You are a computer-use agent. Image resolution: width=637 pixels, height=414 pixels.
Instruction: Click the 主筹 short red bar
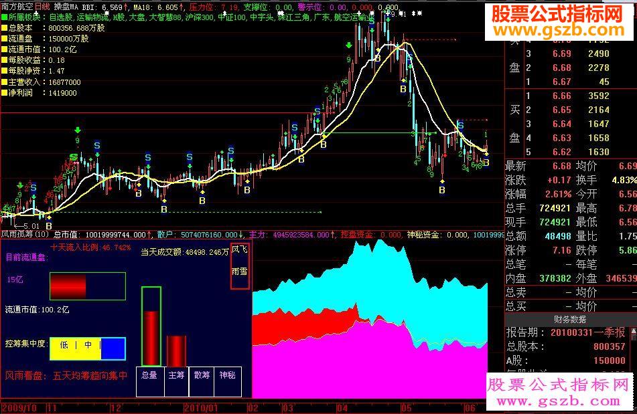coord(176,350)
